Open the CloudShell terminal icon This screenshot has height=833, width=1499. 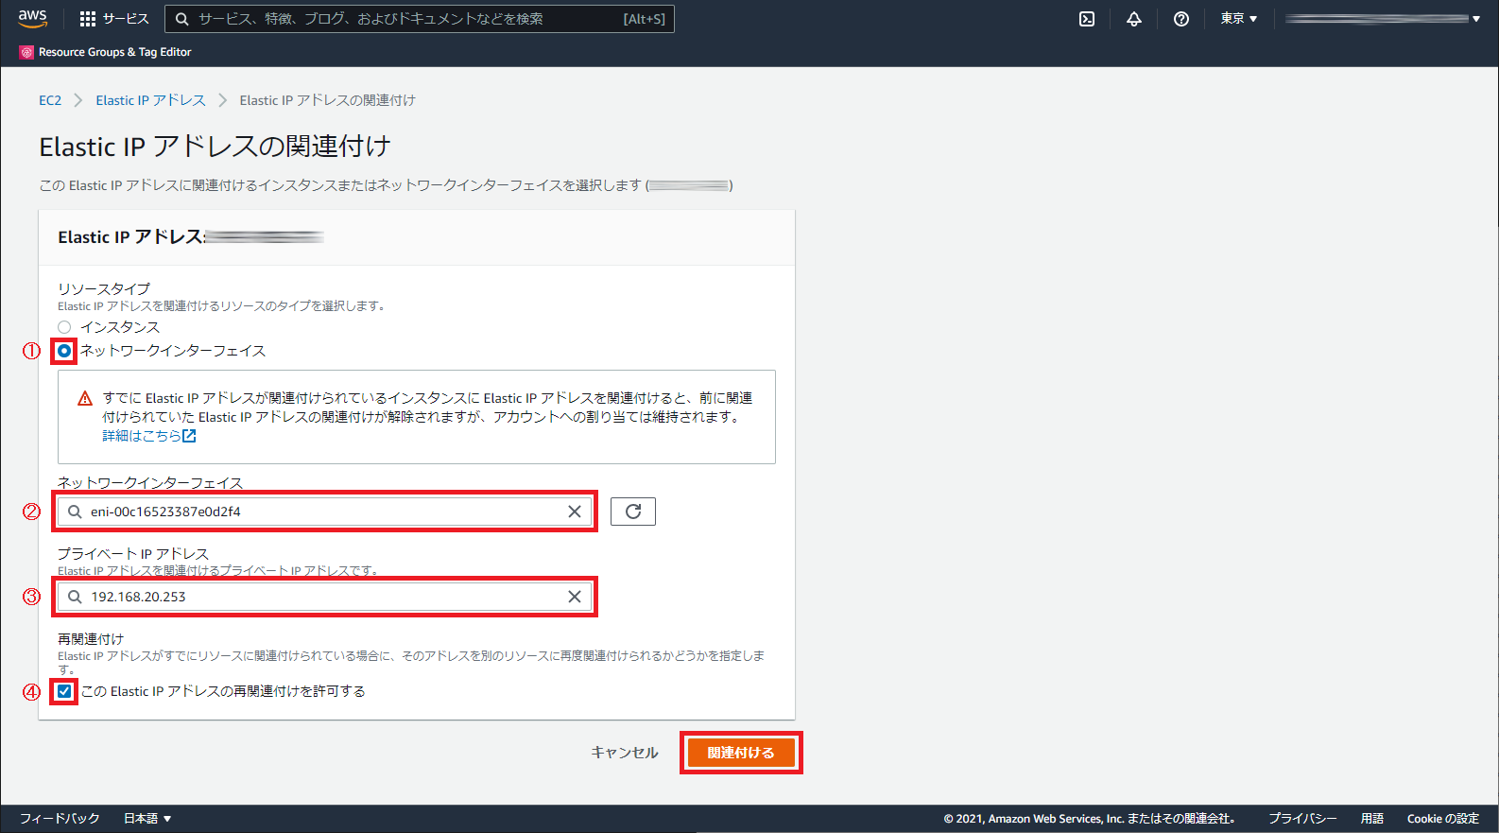[x=1087, y=19]
